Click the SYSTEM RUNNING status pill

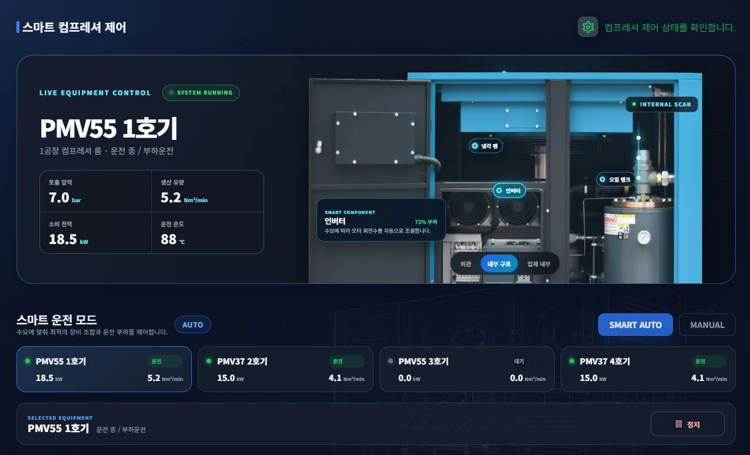201,93
